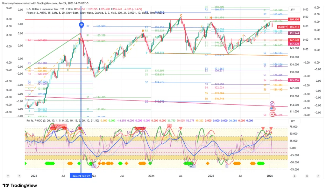Click the circled Y icon on time axis
326x192 pixels.
pos(8,176)
